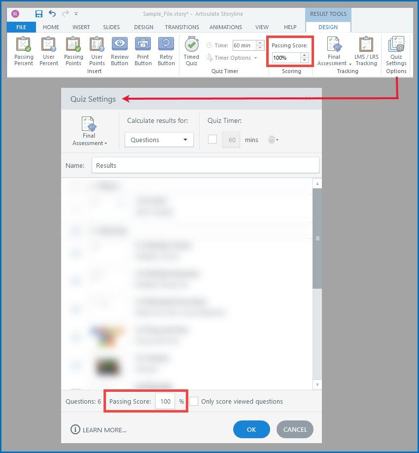Open Final Assessment in the ribbon
Screen dimensions: 419x453
click(x=334, y=51)
